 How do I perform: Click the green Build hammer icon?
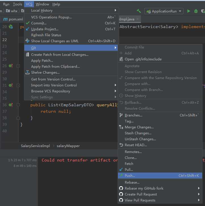coord(139,11)
